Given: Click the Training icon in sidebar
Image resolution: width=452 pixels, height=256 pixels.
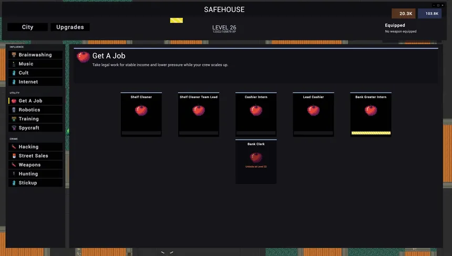Looking at the screenshot, I should pos(14,119).
